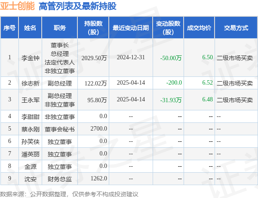The height and width of the screenshot is (198, 258).
Task: Click the name 徐志新
Action: coord(31,83)
